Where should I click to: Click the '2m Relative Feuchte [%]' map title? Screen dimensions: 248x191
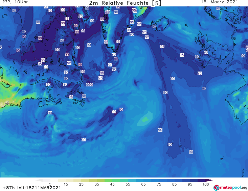[x=125, y=3]
